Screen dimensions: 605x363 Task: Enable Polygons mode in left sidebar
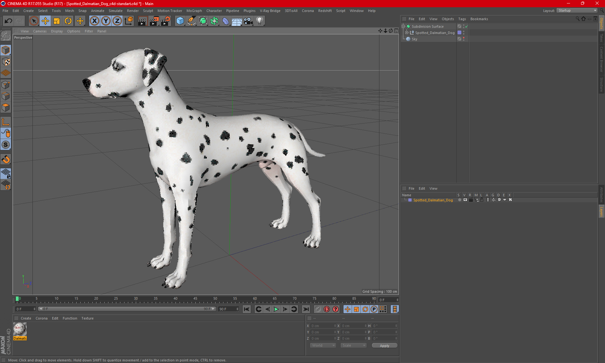[x=6, y=107]
